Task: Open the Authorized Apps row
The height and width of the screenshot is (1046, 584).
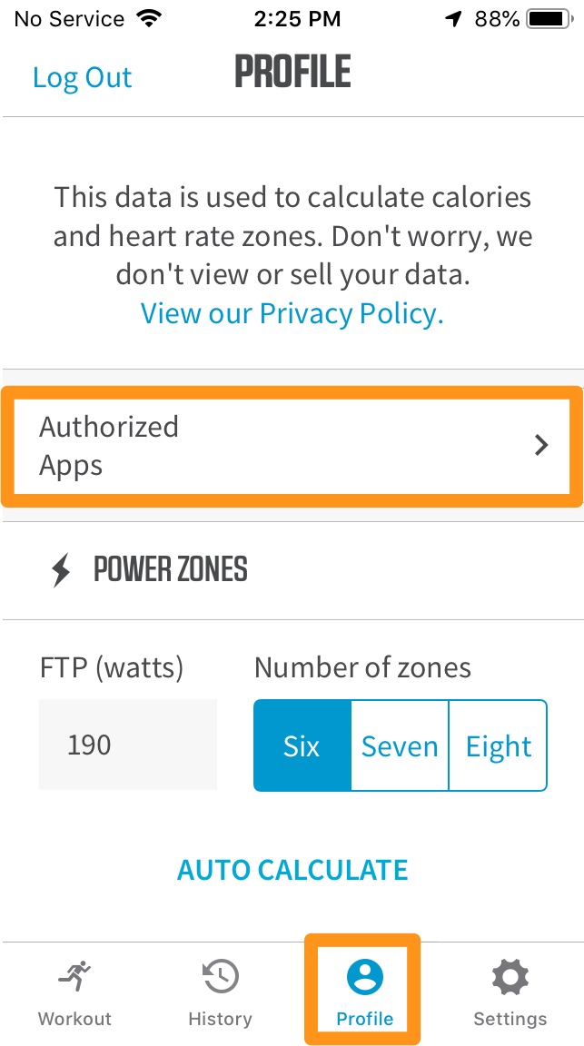Action: click(272, 446)
